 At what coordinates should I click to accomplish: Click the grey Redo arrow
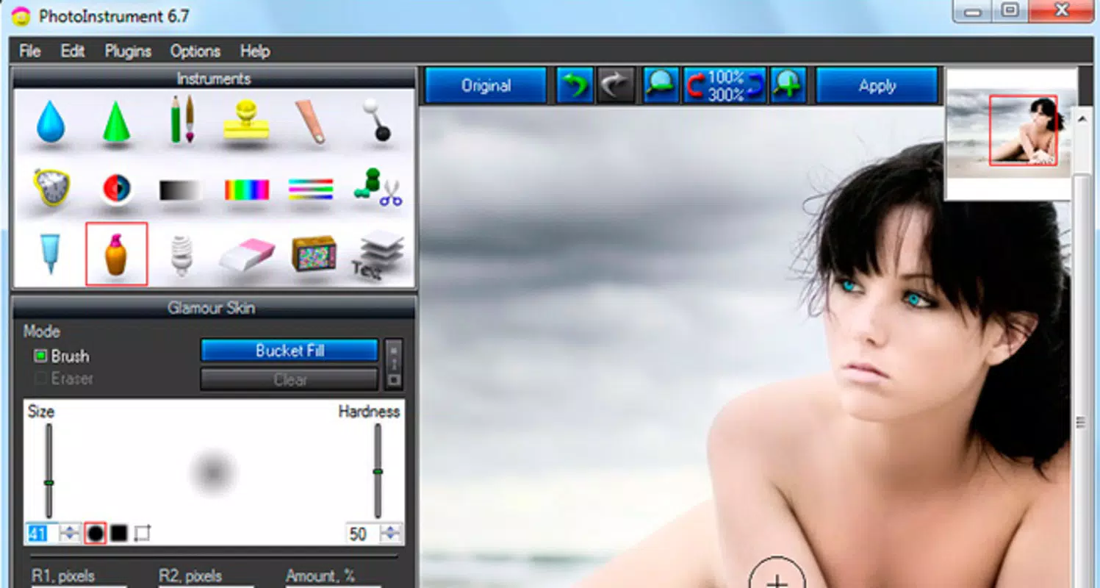(615, 86)
